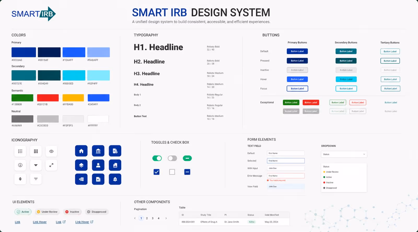Click the SMART IRB logo
The height and width of the screenshot is (232, 418).
(x=34, y=14)
